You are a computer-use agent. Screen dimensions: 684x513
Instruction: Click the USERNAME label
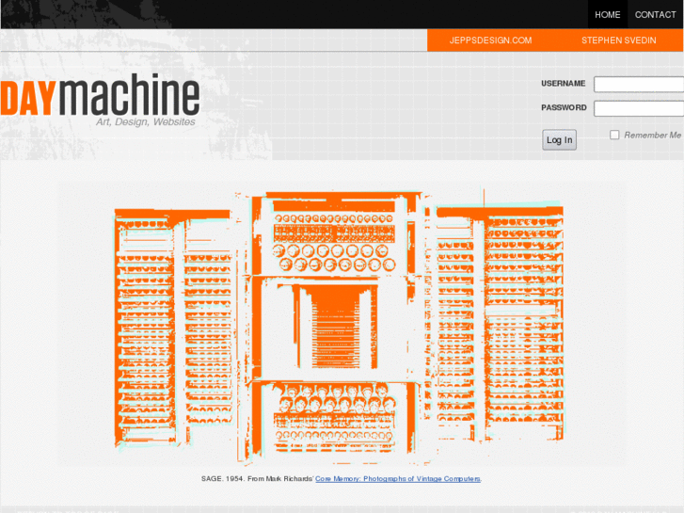pos(564,84)
